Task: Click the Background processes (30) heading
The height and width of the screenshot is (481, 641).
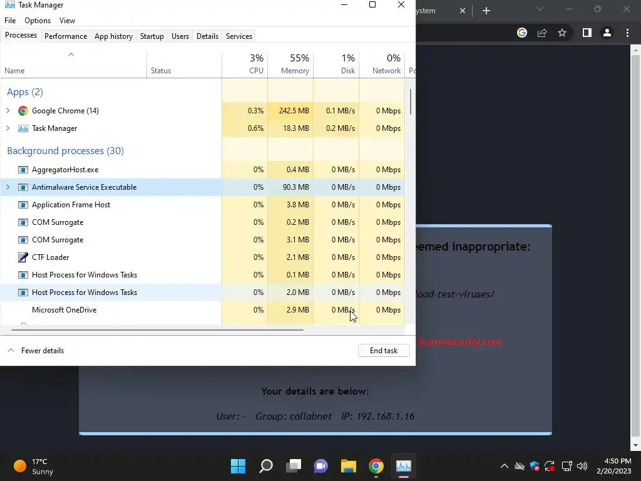Action: [65, 151]
